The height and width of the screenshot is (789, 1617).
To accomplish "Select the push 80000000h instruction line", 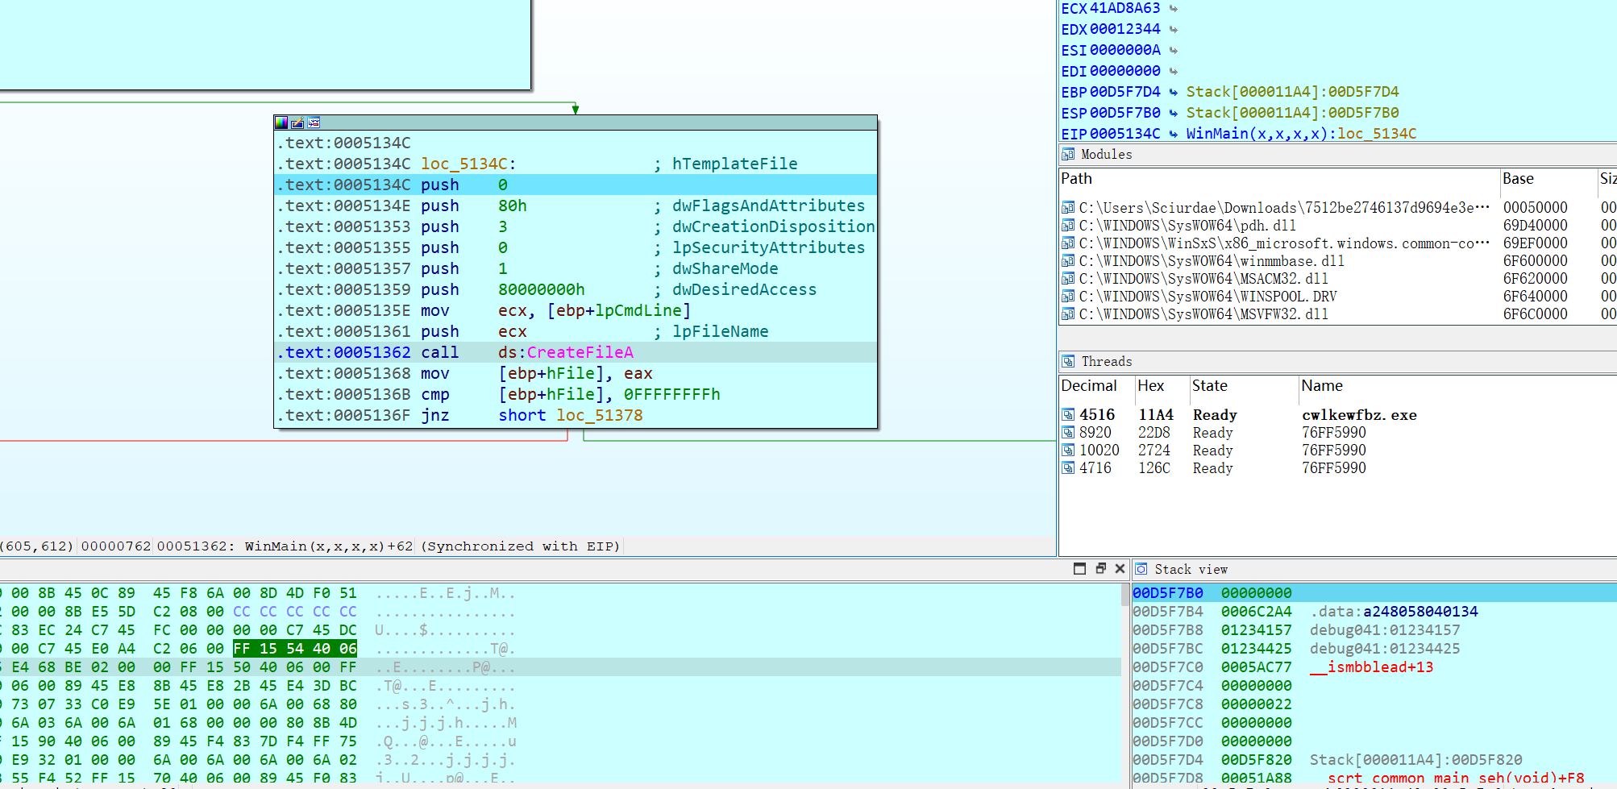I will pyautogui.click(x=576, y=290).
